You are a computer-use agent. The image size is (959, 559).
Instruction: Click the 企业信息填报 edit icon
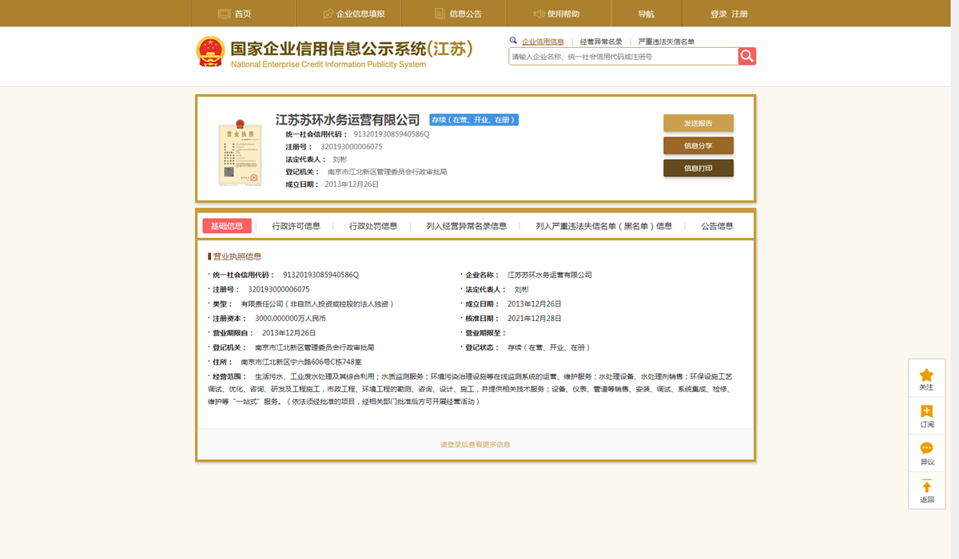tap(328, 14)
